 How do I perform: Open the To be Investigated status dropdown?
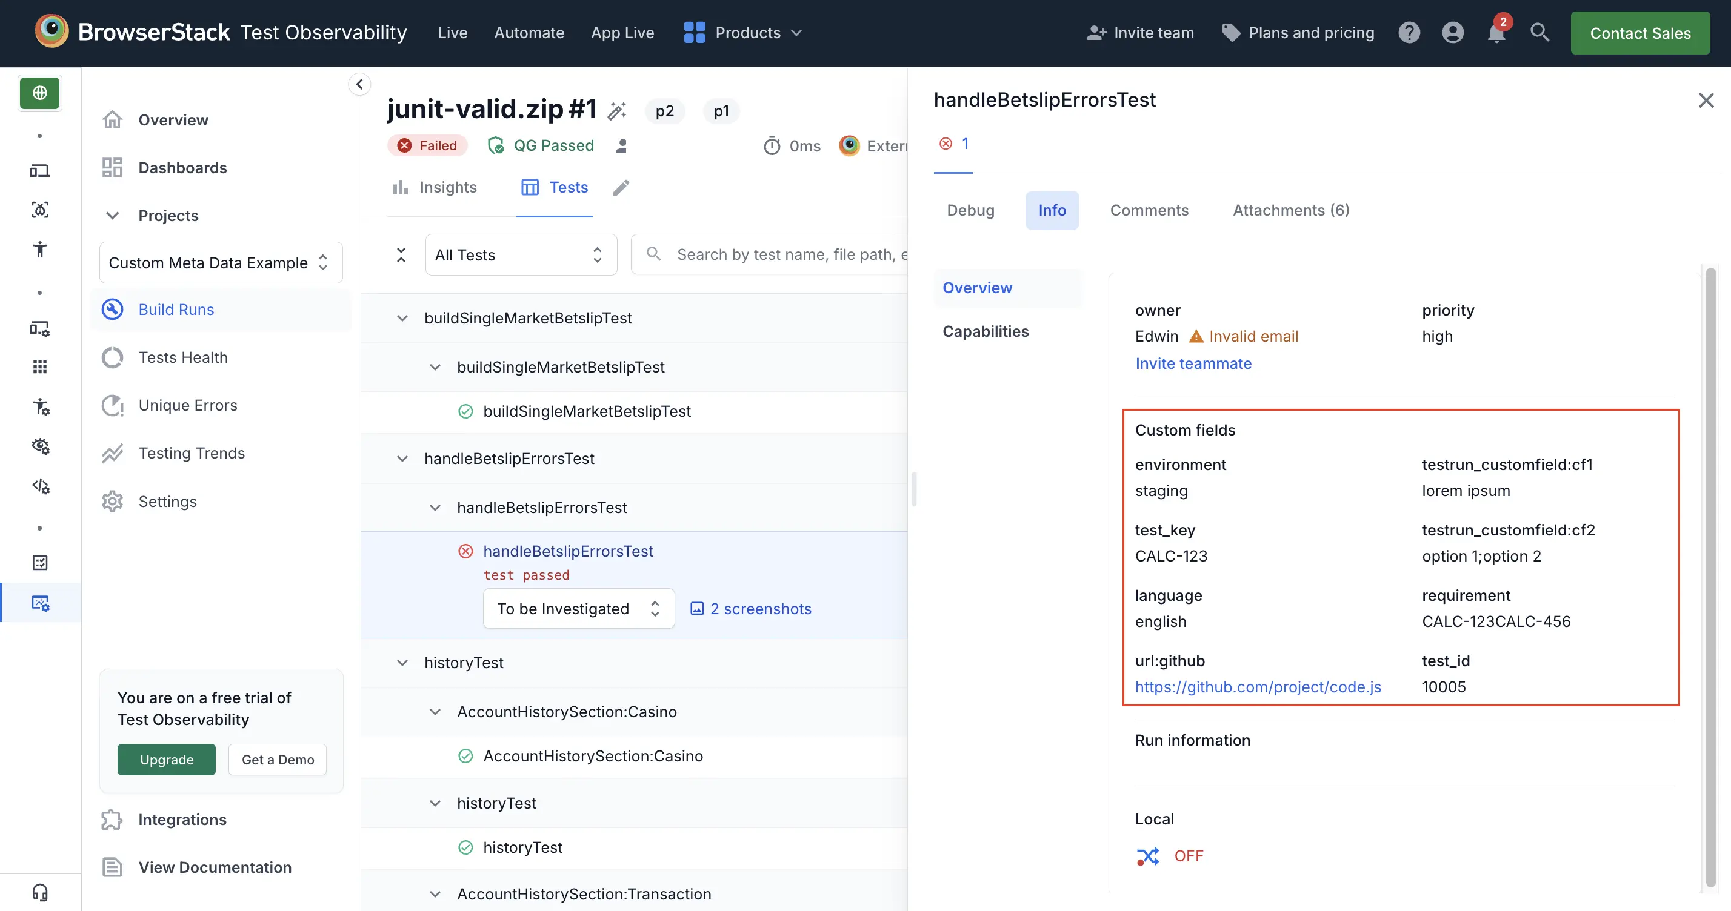click(579, 609)
